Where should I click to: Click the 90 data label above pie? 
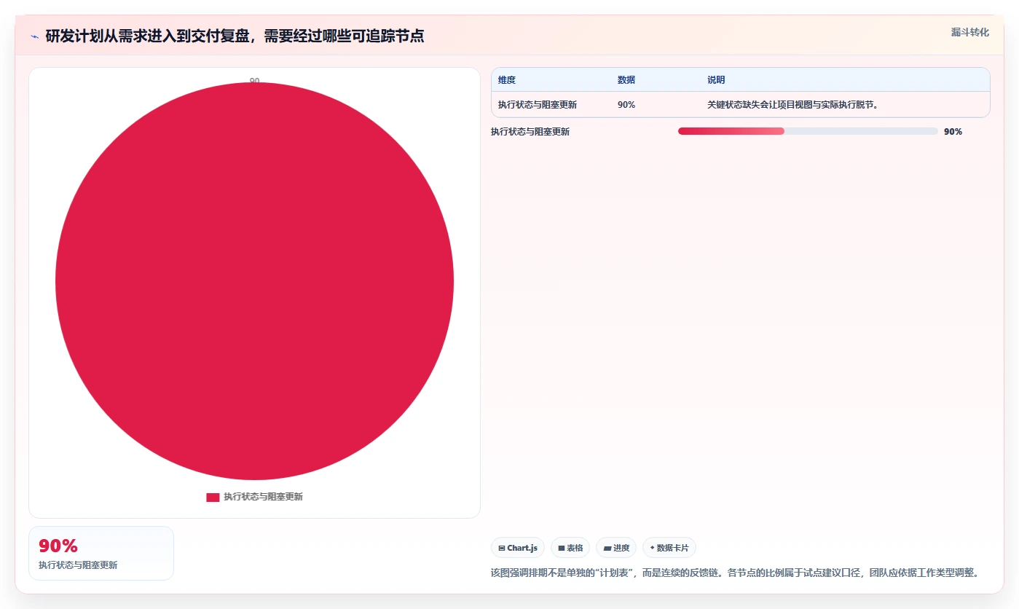(254, 80)
